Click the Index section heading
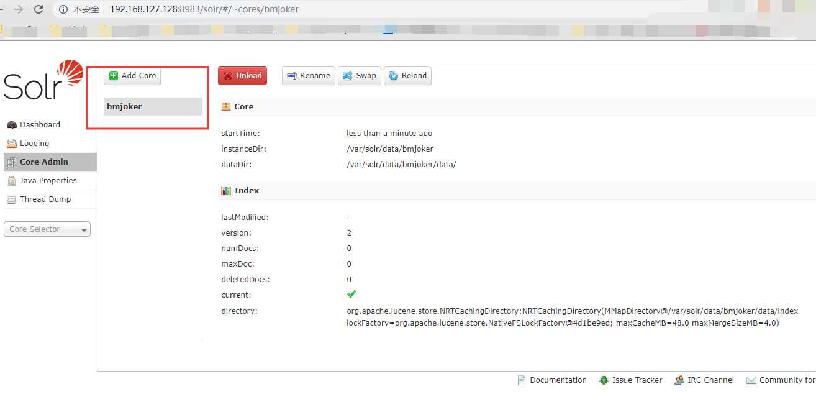816x394 pixels. (x=247, y=191)
